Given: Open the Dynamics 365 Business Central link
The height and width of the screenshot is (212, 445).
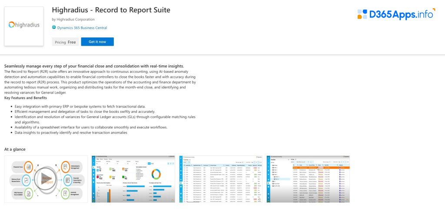Looking at the screenshot, I should [82, 28].
